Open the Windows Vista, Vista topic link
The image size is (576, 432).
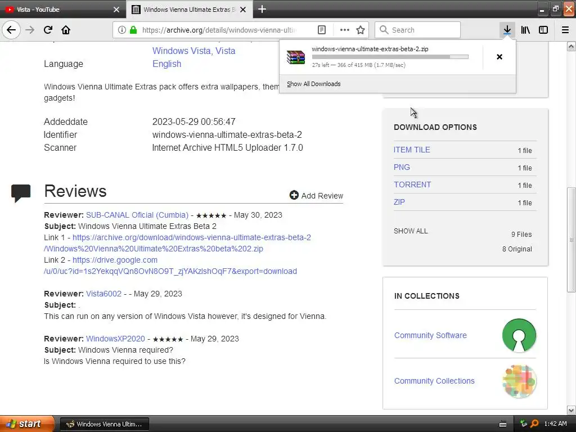pyautogui.click(x=194, y=51)
